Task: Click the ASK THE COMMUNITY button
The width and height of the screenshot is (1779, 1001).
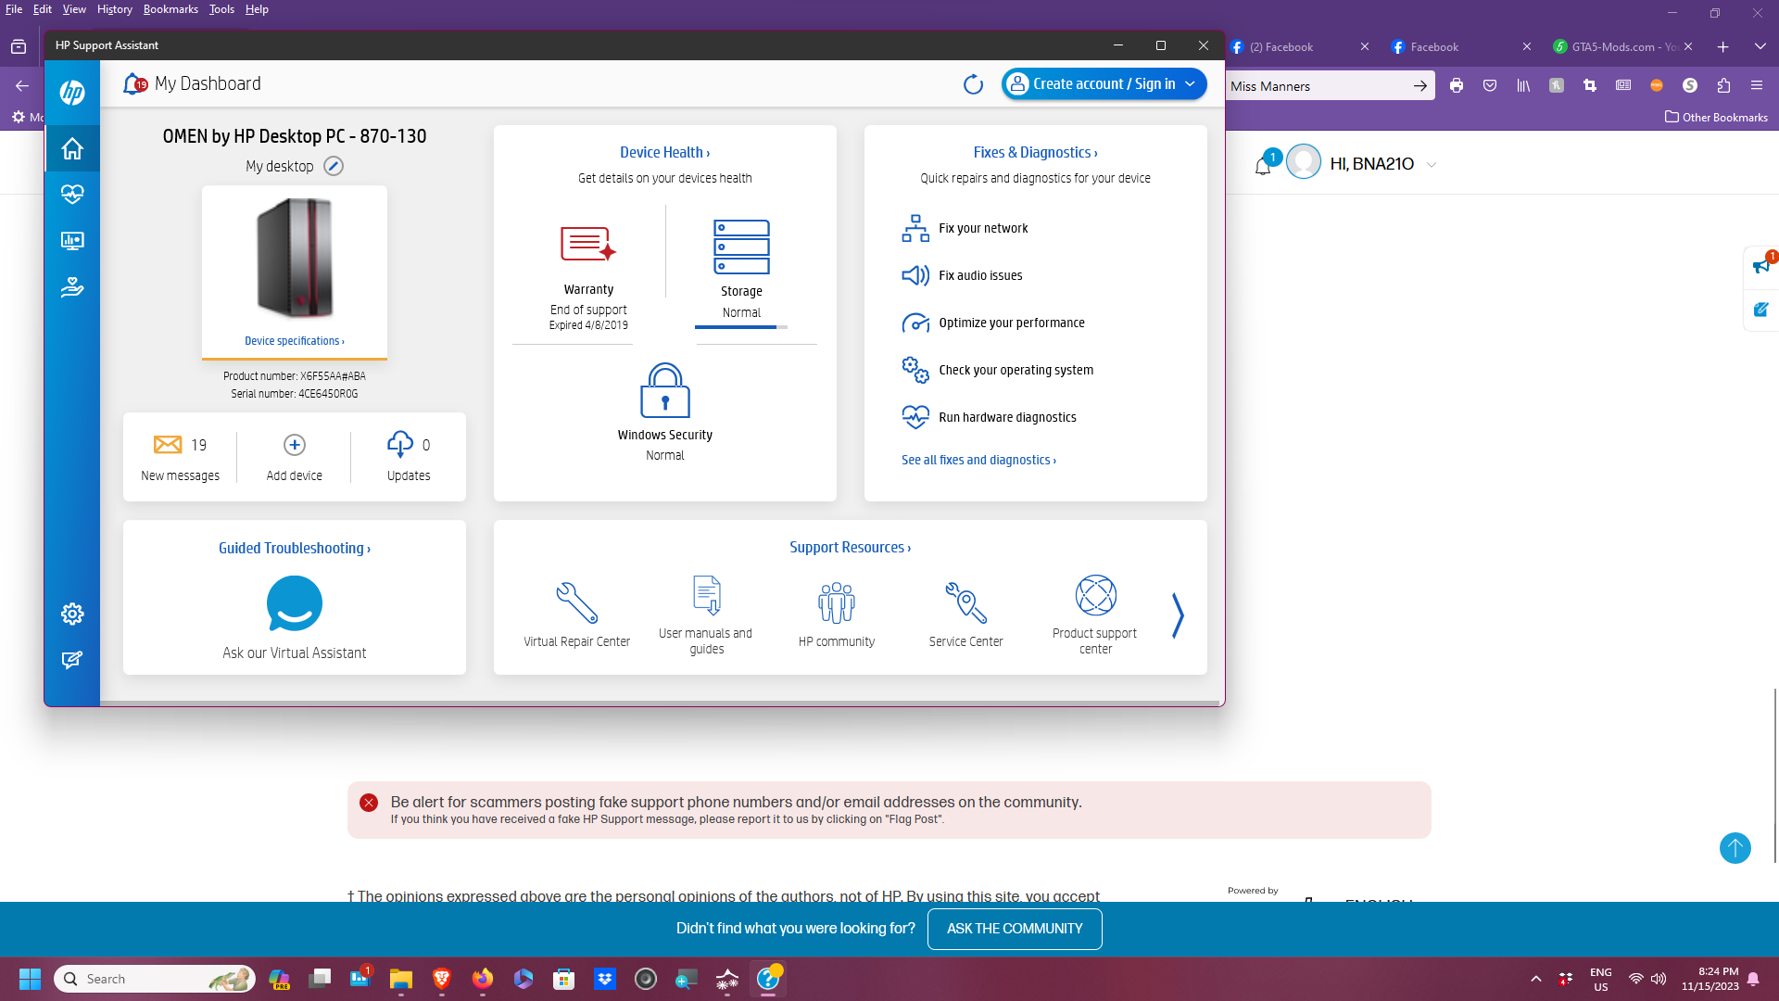Action: point(1014,929)
